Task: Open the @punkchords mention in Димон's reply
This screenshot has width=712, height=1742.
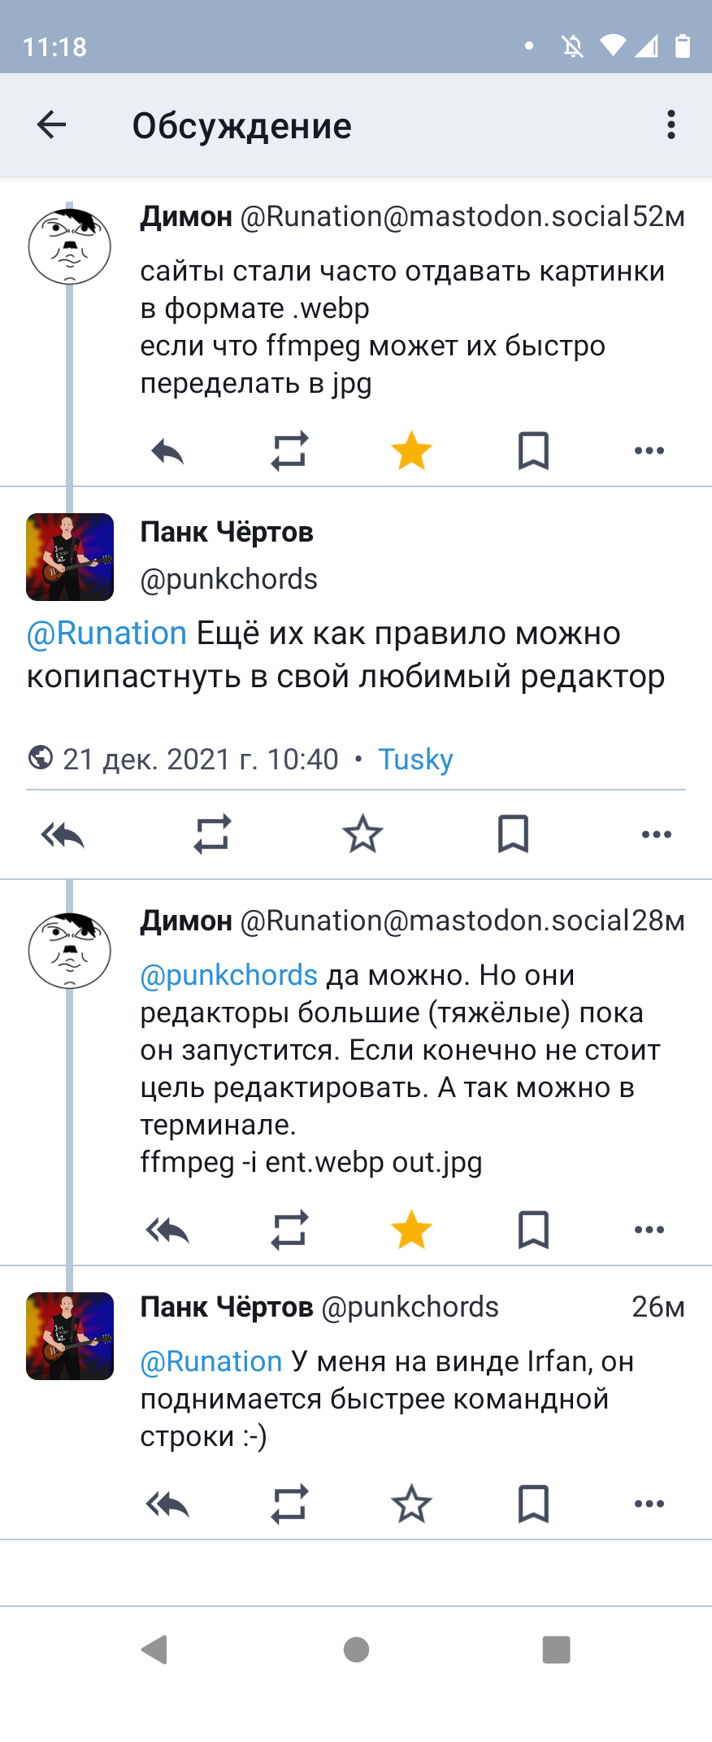Action: [228, 975]
